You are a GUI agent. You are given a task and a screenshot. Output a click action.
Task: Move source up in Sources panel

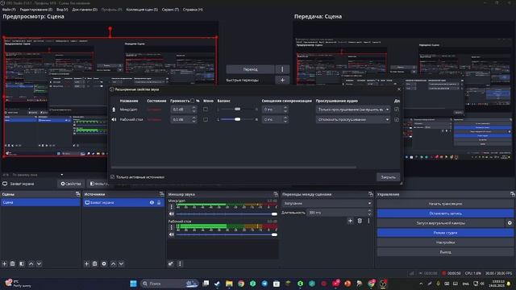coord(113,263)
